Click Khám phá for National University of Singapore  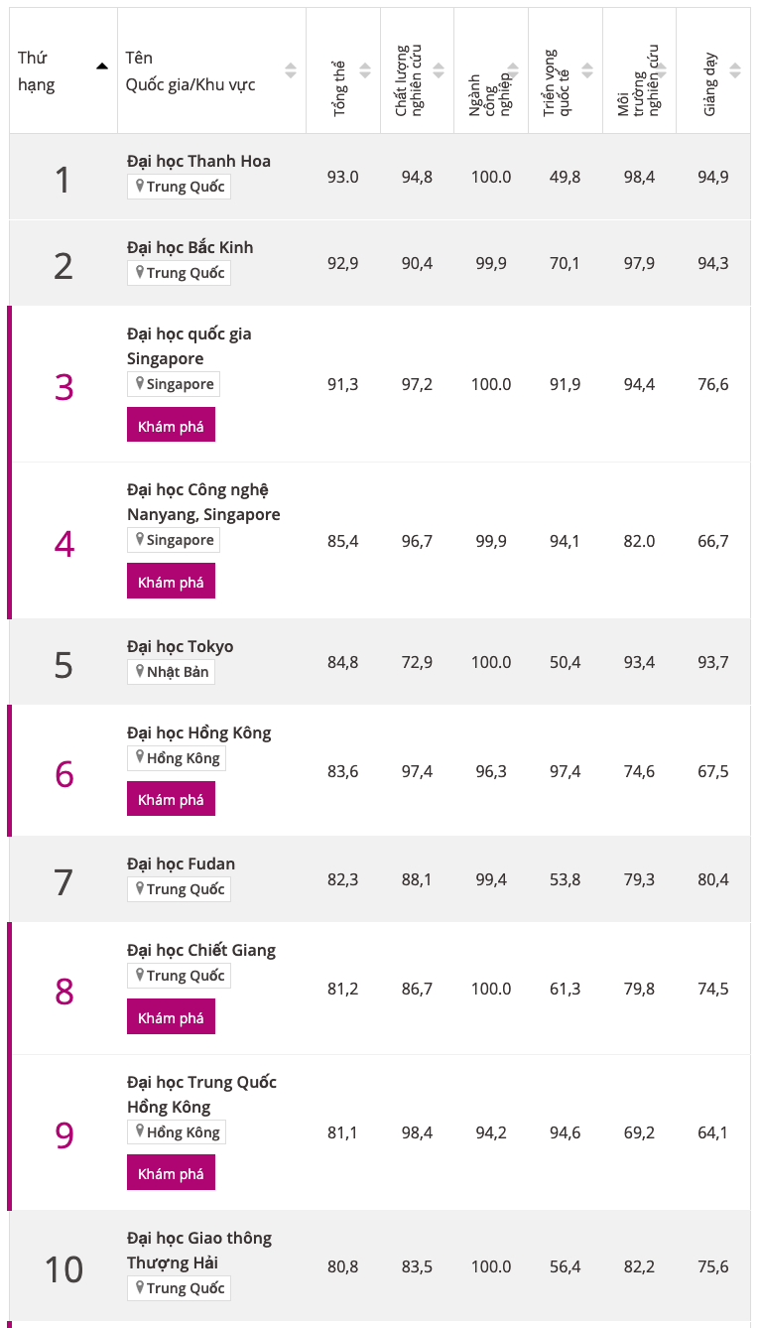(x=171, y=425)
